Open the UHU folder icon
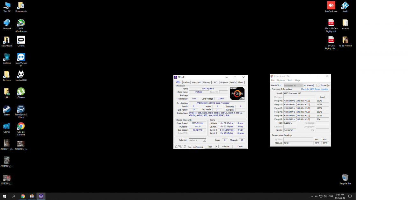Screen dimensions: 408x200 click(7, 93)
